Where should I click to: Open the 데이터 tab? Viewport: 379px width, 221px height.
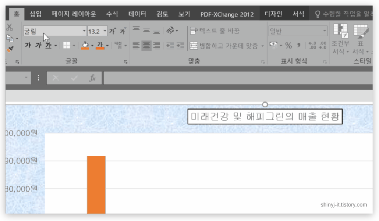tap(137, 14)
